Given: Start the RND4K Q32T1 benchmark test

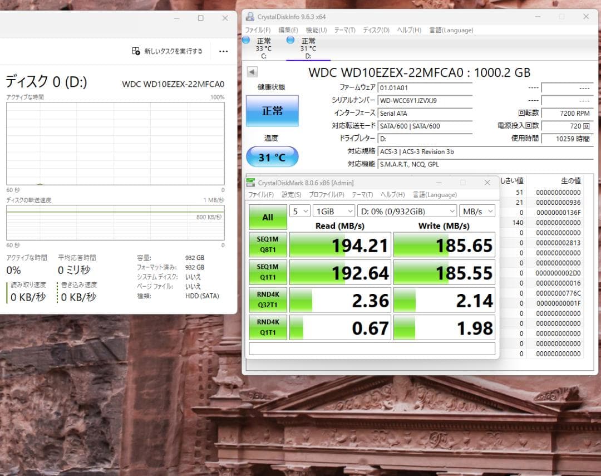Looking at the screenshot, I should pyautogui.click(x=268, y=300).
